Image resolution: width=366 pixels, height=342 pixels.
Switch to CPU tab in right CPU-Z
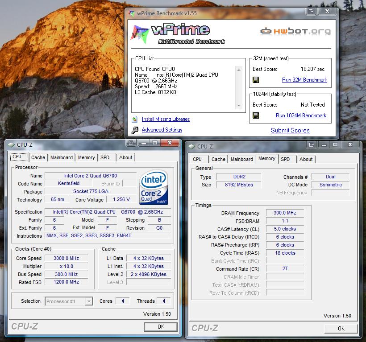point(197,159)
